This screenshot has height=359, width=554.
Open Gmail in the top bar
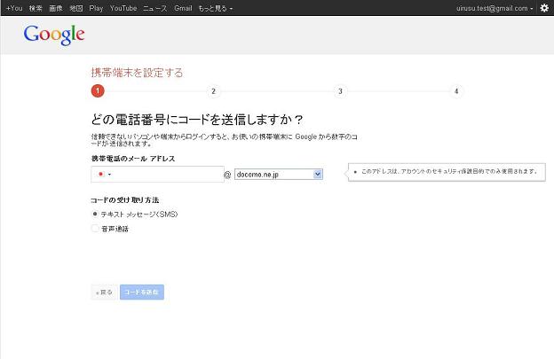183,8
